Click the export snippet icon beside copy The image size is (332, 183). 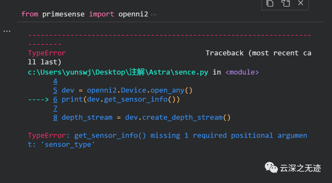pyautogui.click(x=286, y=3)
